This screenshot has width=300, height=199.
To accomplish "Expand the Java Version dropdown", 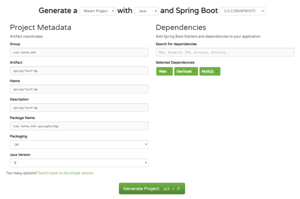I will tap(79, 163).
